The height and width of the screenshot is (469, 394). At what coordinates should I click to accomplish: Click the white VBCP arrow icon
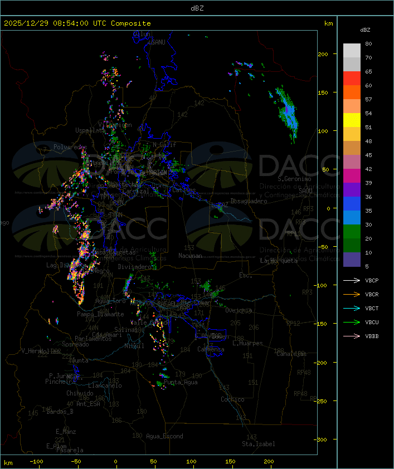[x=352, y=280]
